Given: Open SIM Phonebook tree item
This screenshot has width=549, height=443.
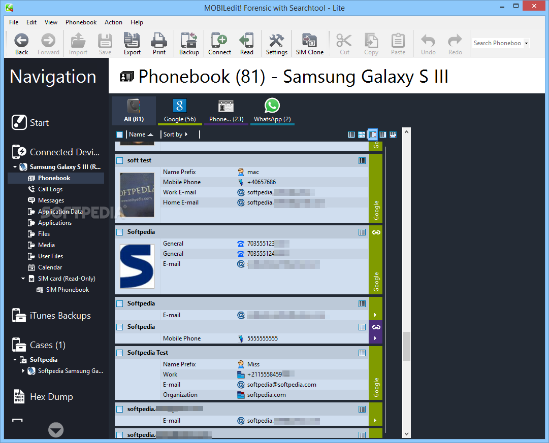Looking at the screenshot, I should click(x=67, y=290).
